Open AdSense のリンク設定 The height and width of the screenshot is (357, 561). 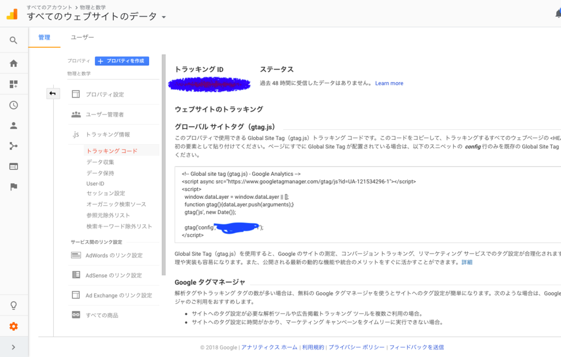coord(113,275)
